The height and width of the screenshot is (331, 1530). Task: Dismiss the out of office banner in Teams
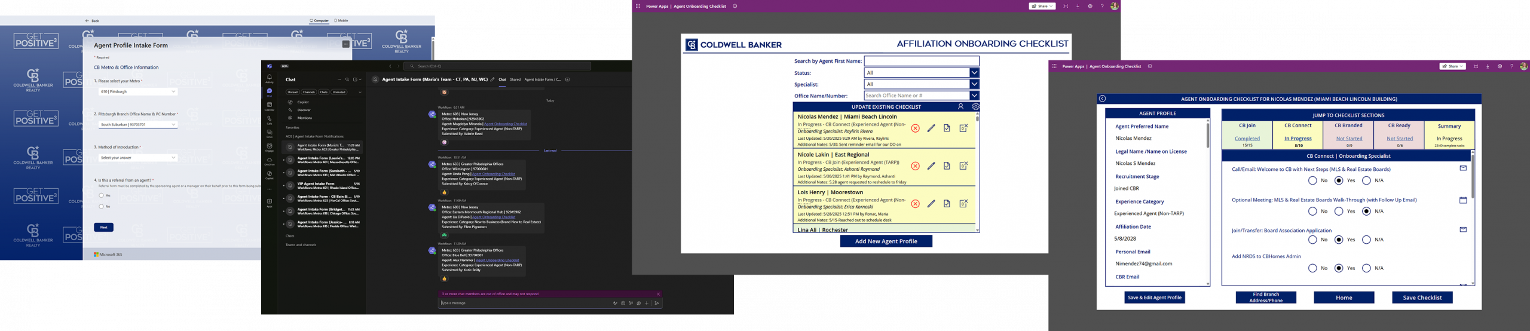(658, 294)
